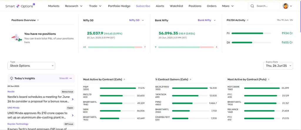Open the Nifty 50 index selector dropdown
301x130 pixels.
pos(136,20)
